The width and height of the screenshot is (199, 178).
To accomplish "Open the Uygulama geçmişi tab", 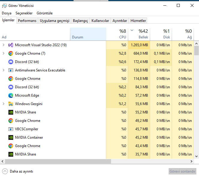I will (55, 21).
